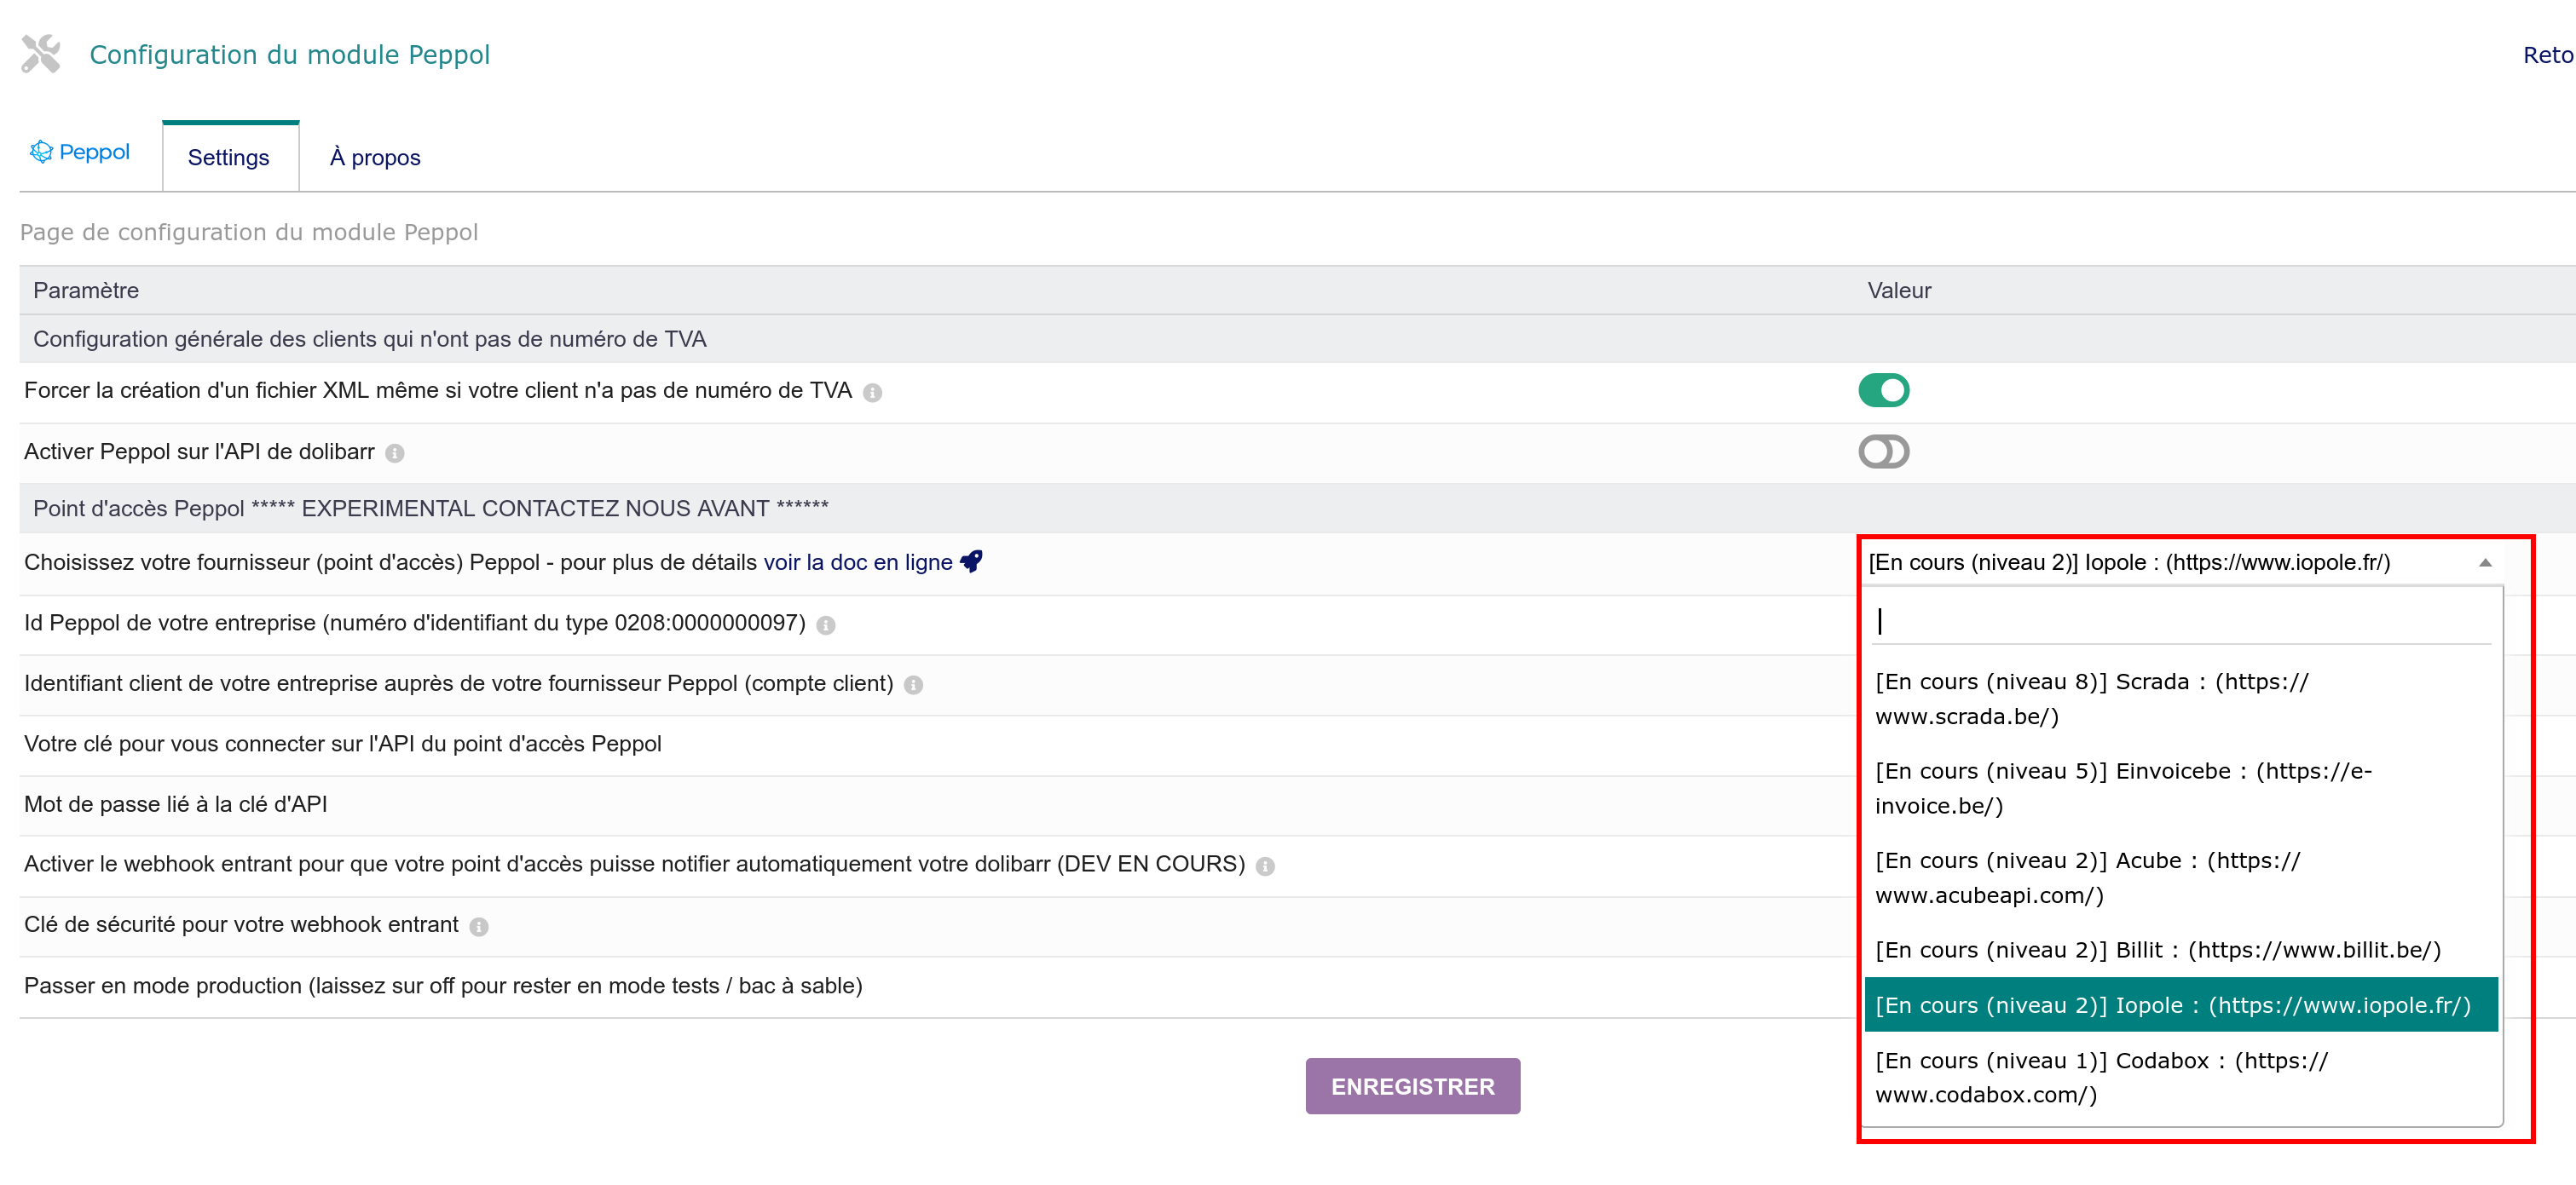This screenshot has width=2576, height=1185.
Task: Click the dropdown search input field
Action: point(2180,622)
